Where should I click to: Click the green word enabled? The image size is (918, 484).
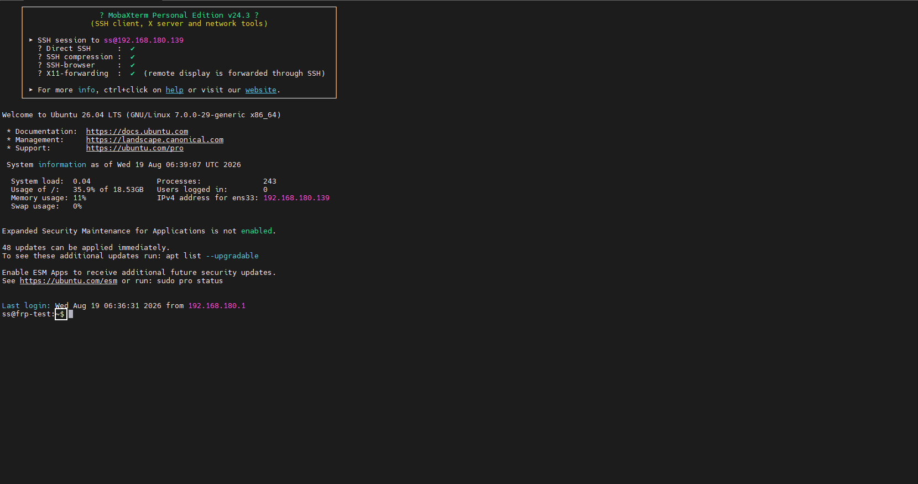257,231
